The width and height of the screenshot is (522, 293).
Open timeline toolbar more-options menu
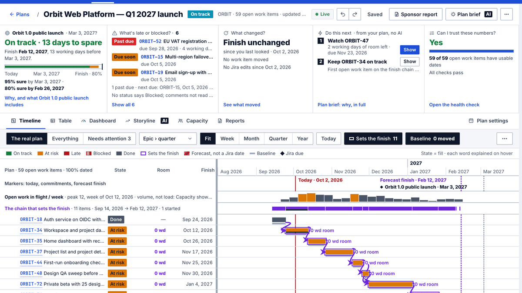[504, 139]
